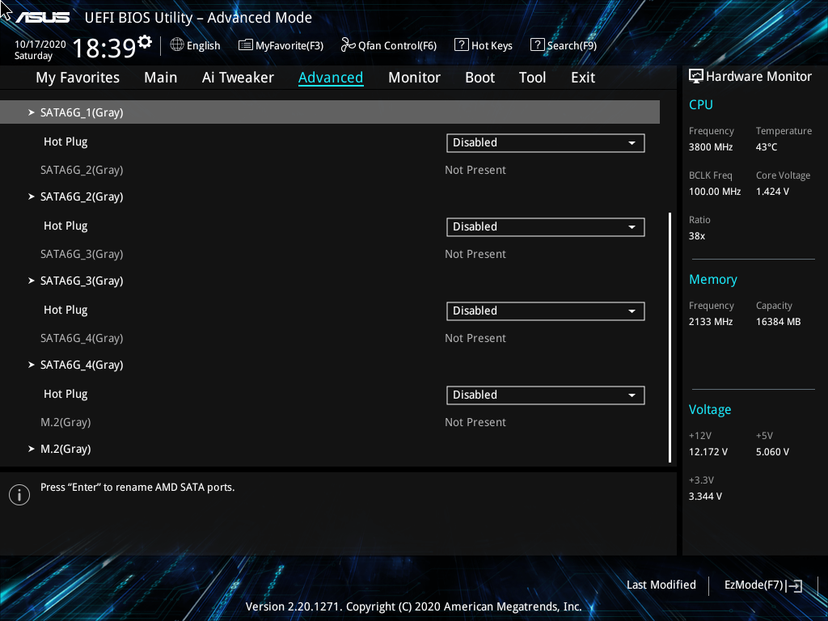Click Not Present status for SATA6G_2(Gray)
Screen dimensions: 828x621
click(x=475, y=170)
